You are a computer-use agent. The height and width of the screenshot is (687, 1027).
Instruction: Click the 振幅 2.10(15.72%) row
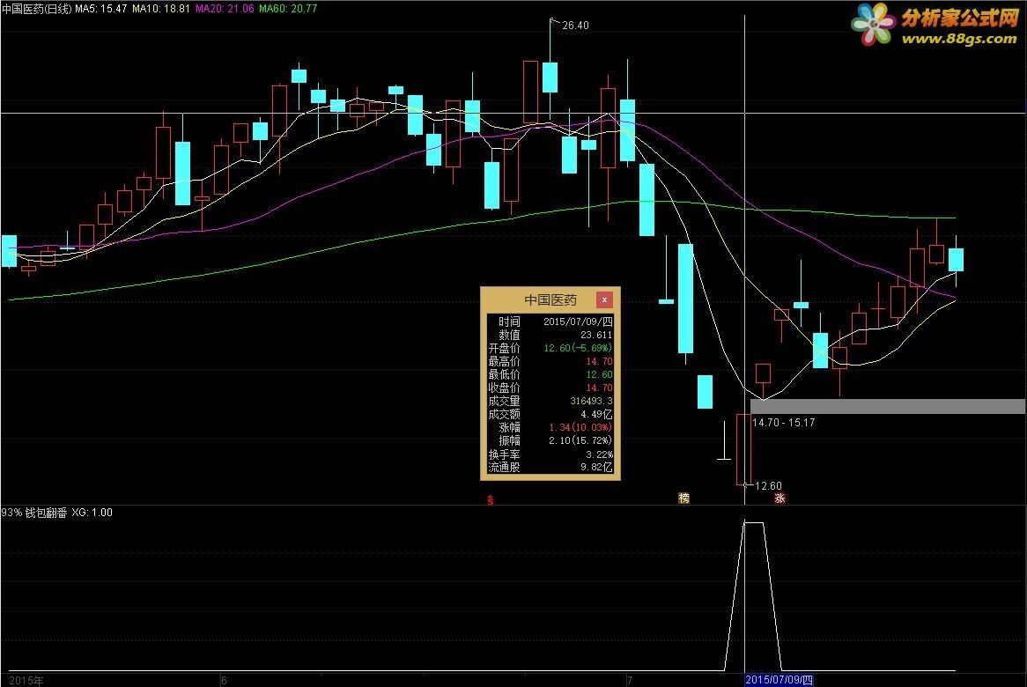(550, 440)
